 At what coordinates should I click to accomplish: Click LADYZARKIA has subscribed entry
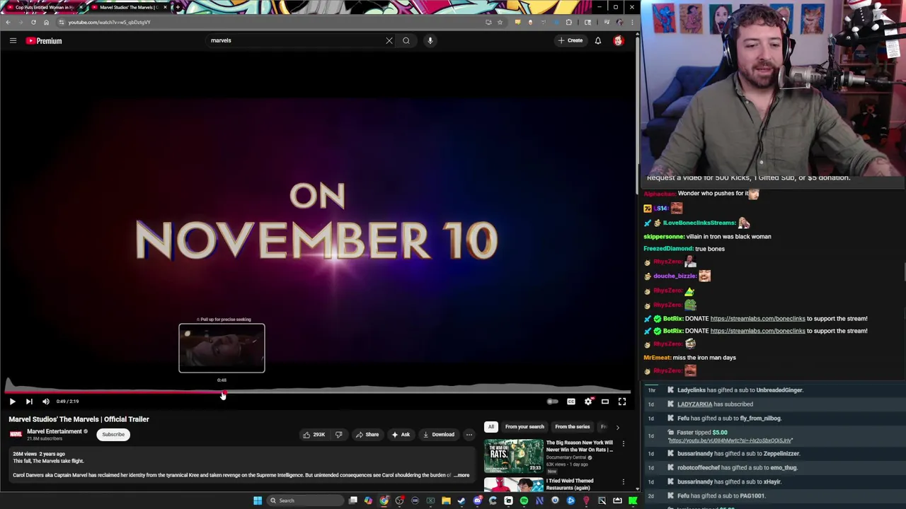(x=715, y=404)
